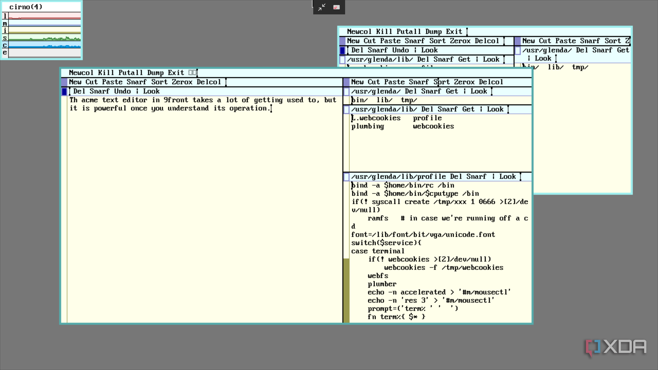The width and height of the screenshot is (658, 370).
Task: Click /usr/glenda/ window layout box in back acme
Action: pyautogui.click(x=517, y=50)
